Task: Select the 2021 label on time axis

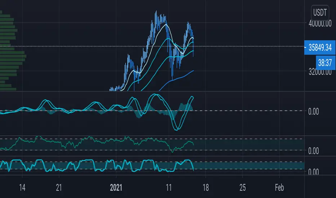Action: (116, 188)
